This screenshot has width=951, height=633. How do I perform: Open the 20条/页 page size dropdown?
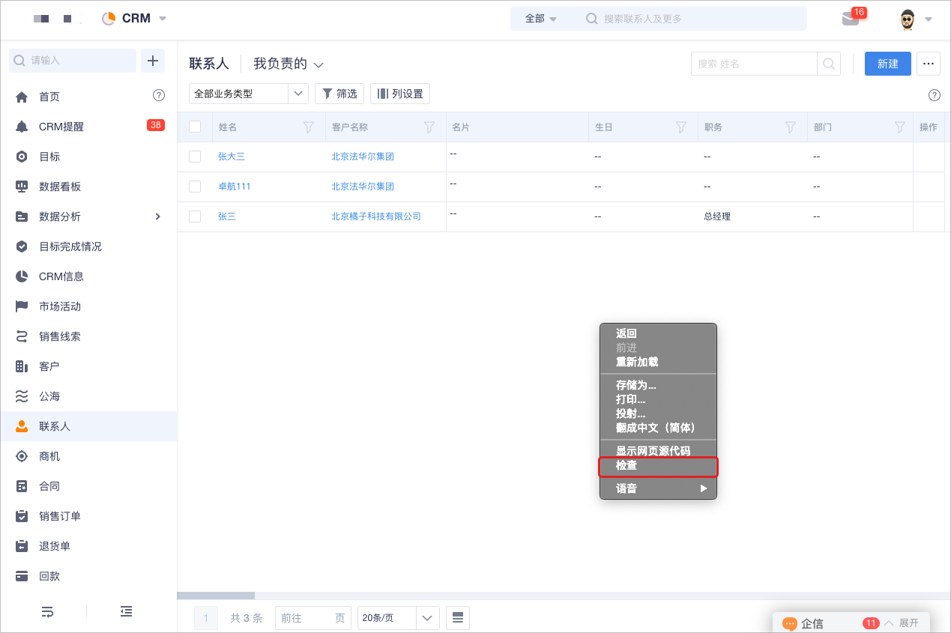click(399, 618)
